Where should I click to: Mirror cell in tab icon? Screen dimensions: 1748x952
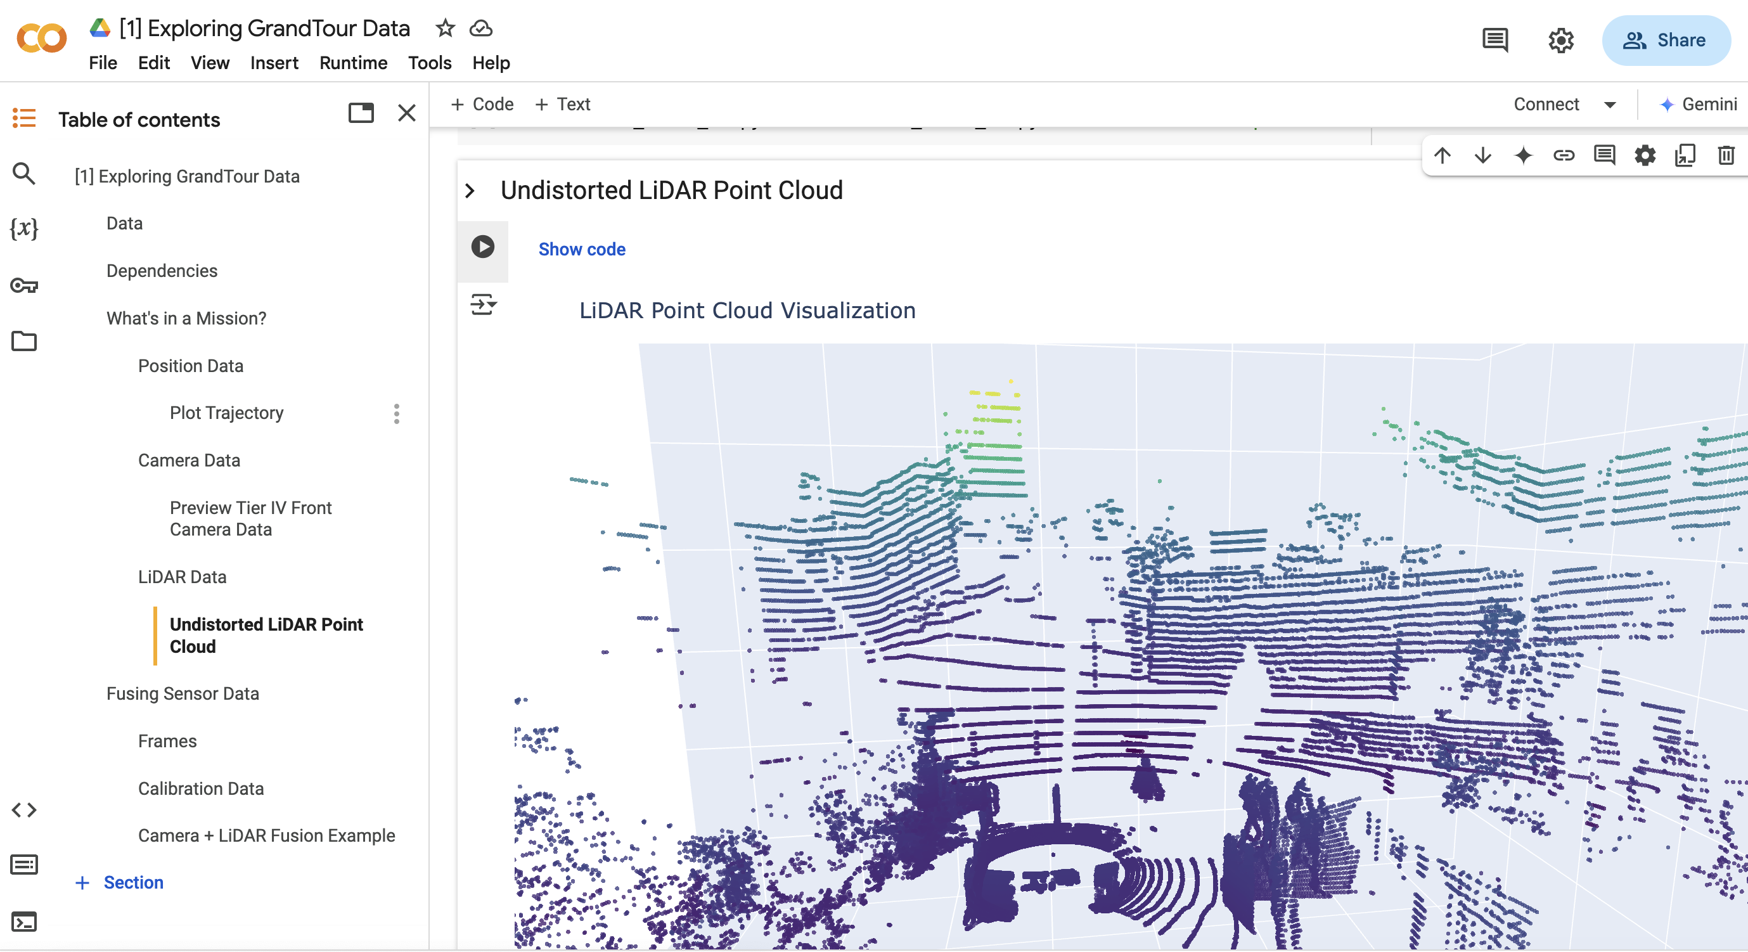[1685, 155]
